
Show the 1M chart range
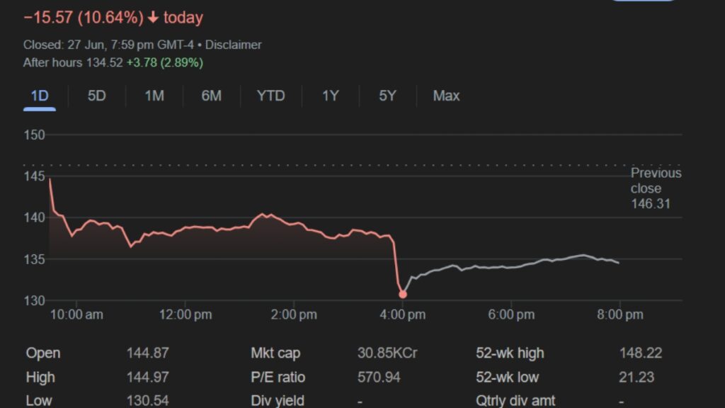click(154, 96)
